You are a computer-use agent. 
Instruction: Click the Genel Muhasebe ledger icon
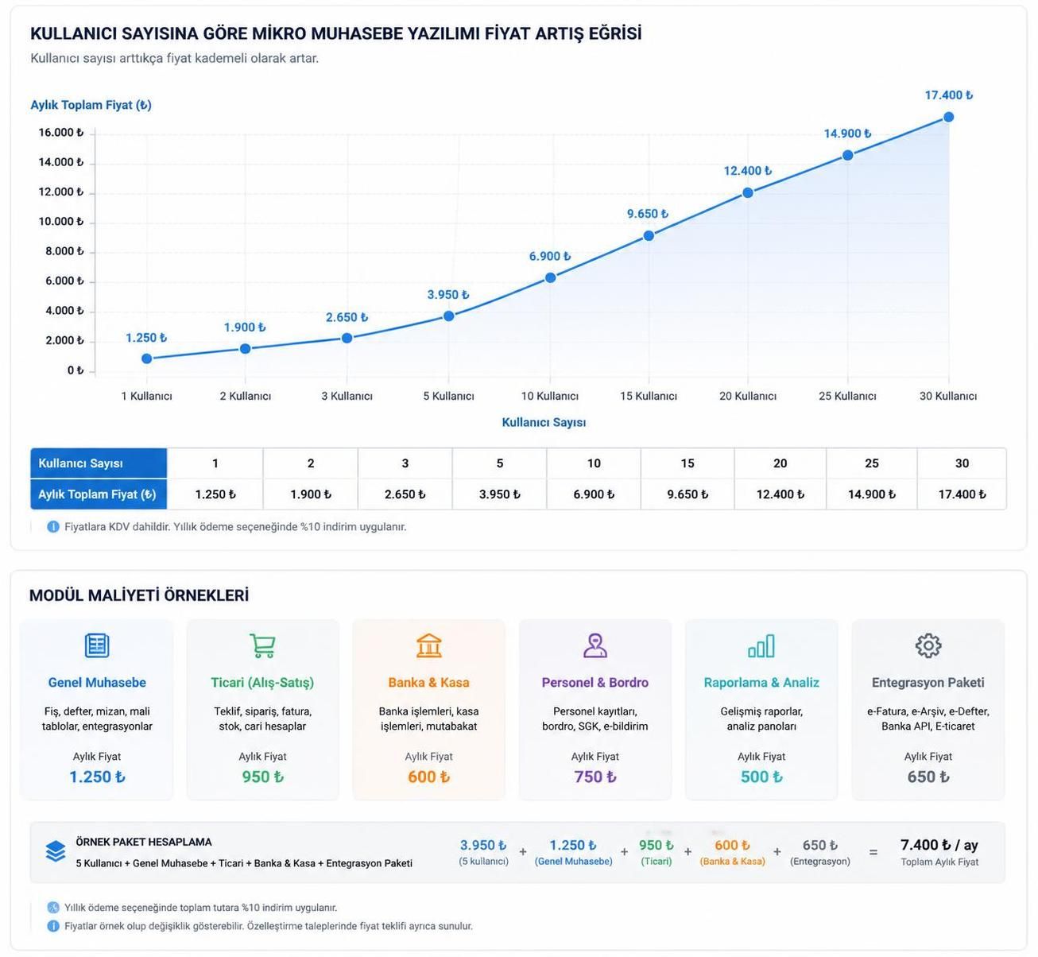[97, 645]
